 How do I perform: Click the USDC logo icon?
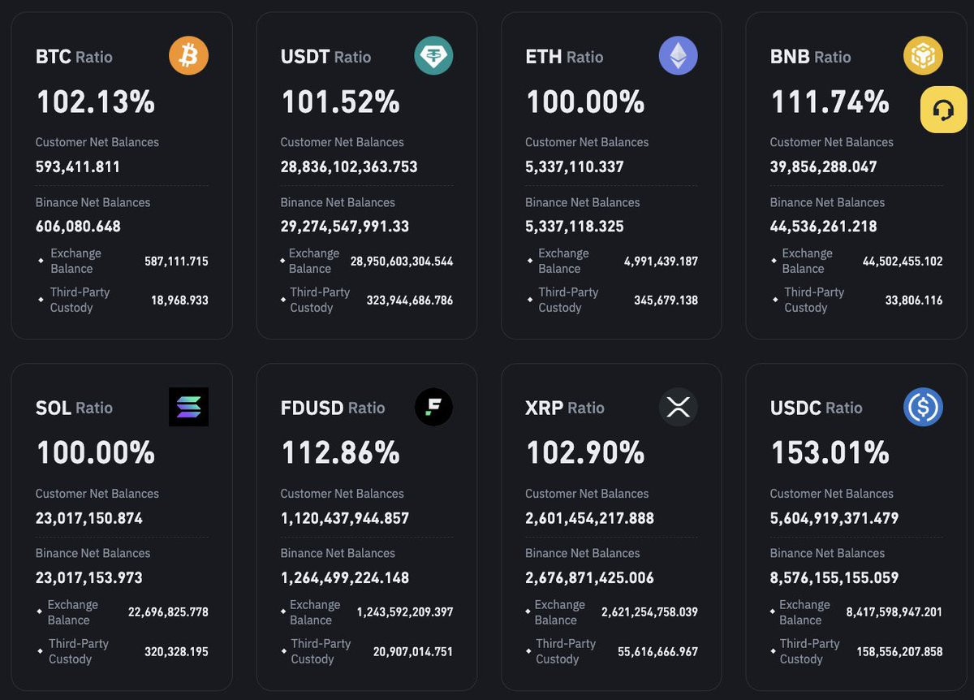coord(923,407)
